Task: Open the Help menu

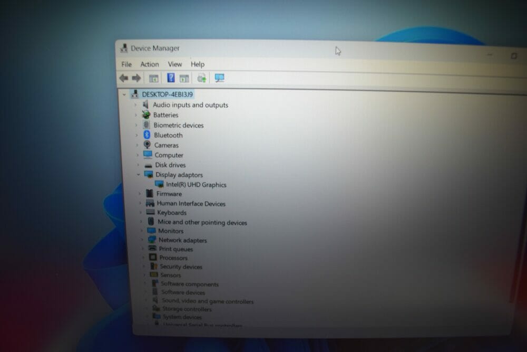Action: [x=198, y=64]
